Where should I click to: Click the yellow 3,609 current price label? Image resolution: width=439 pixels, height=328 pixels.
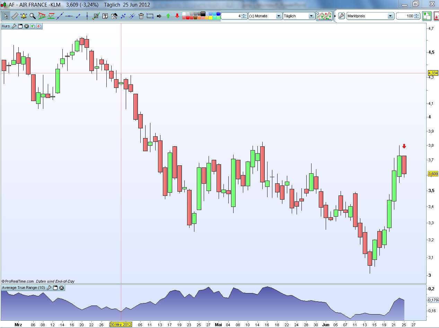[x=433, y=174]
